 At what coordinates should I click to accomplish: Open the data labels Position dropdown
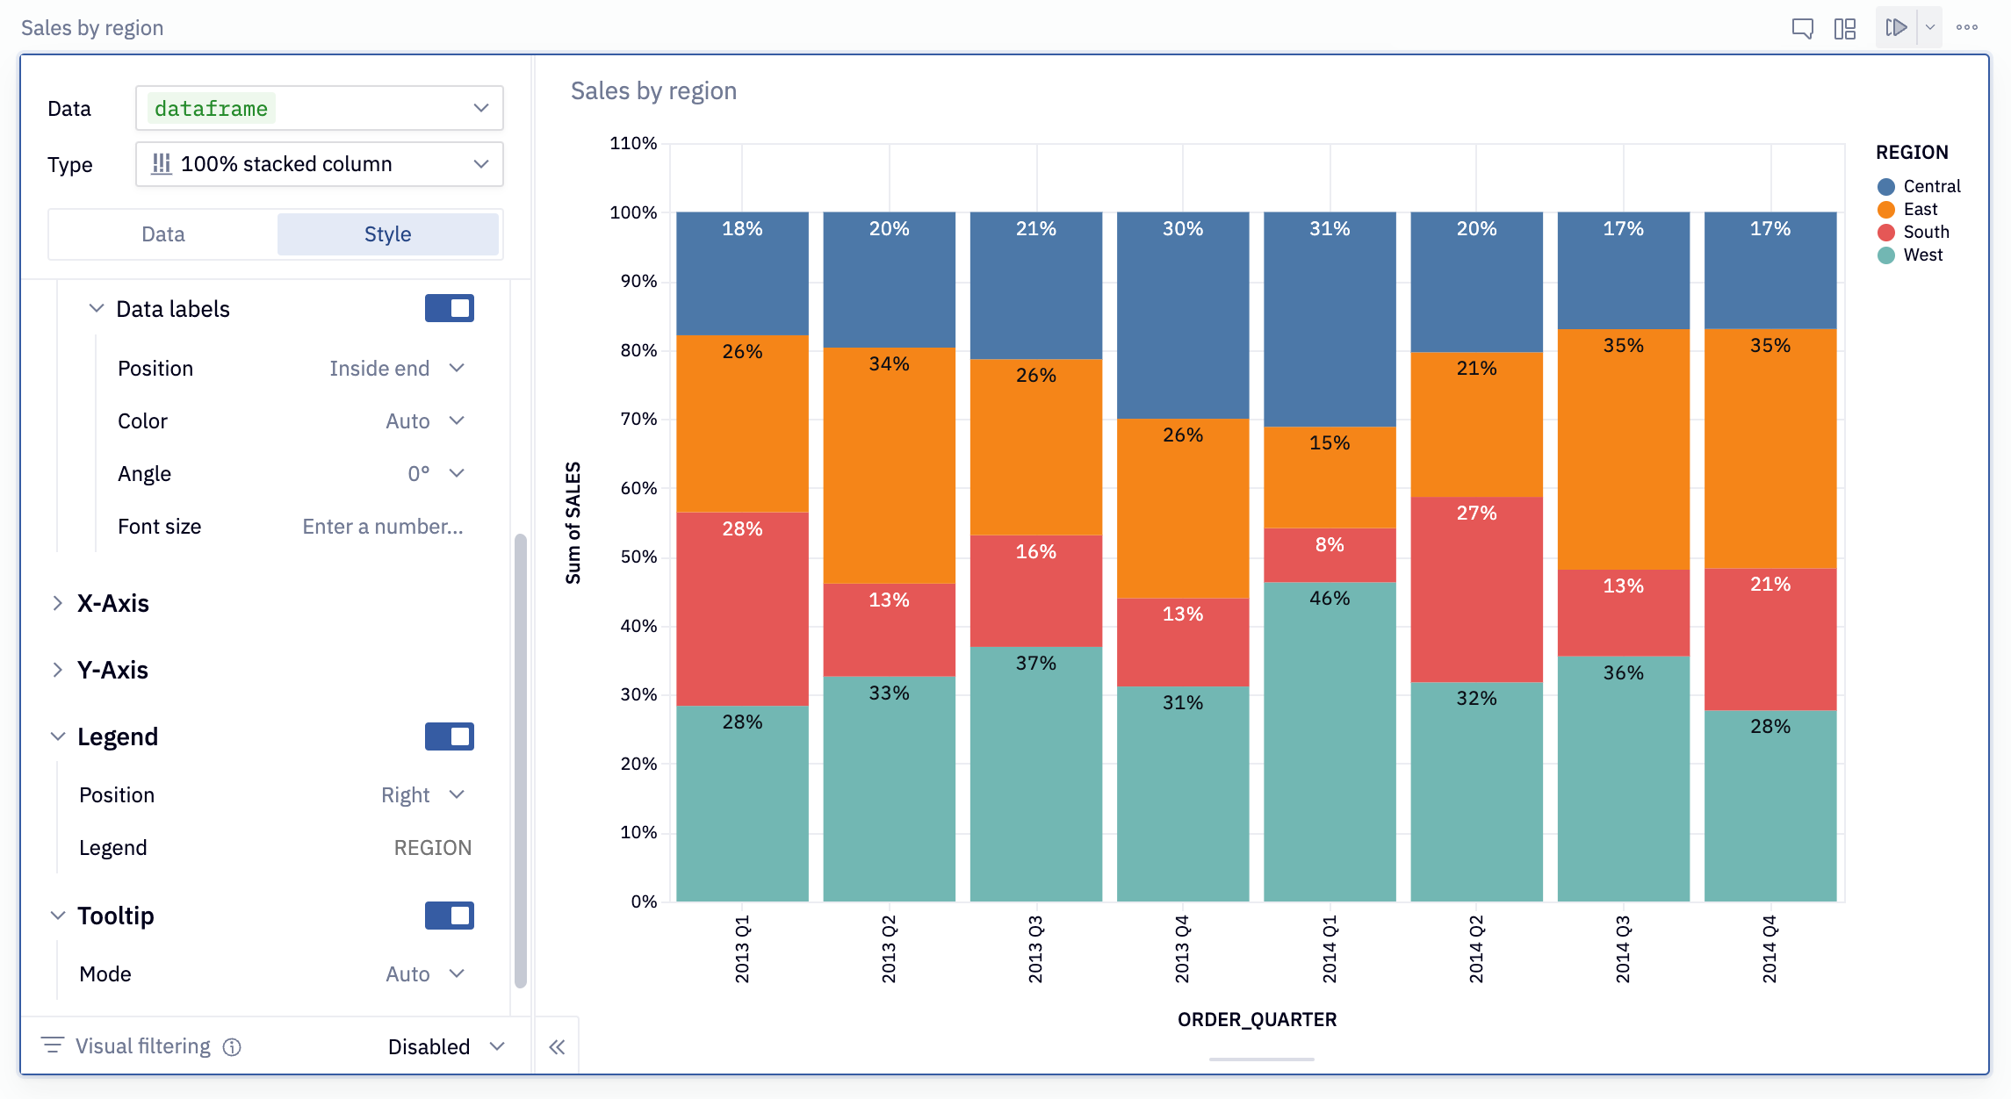click(396, 368)
